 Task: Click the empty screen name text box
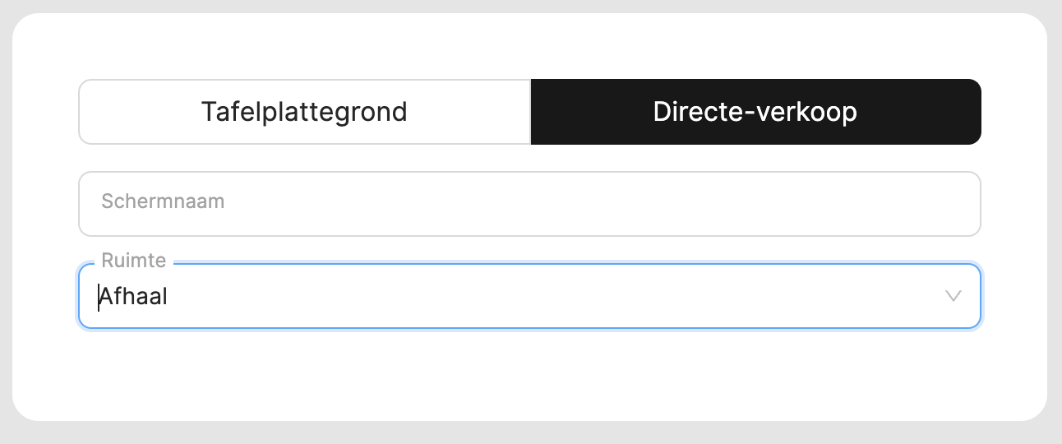529,203
